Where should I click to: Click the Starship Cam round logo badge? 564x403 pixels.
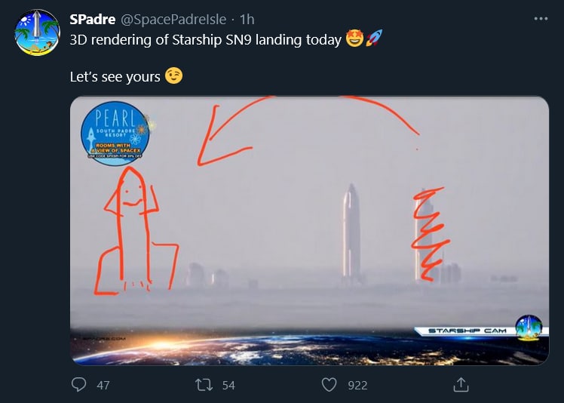click(529, 328)
